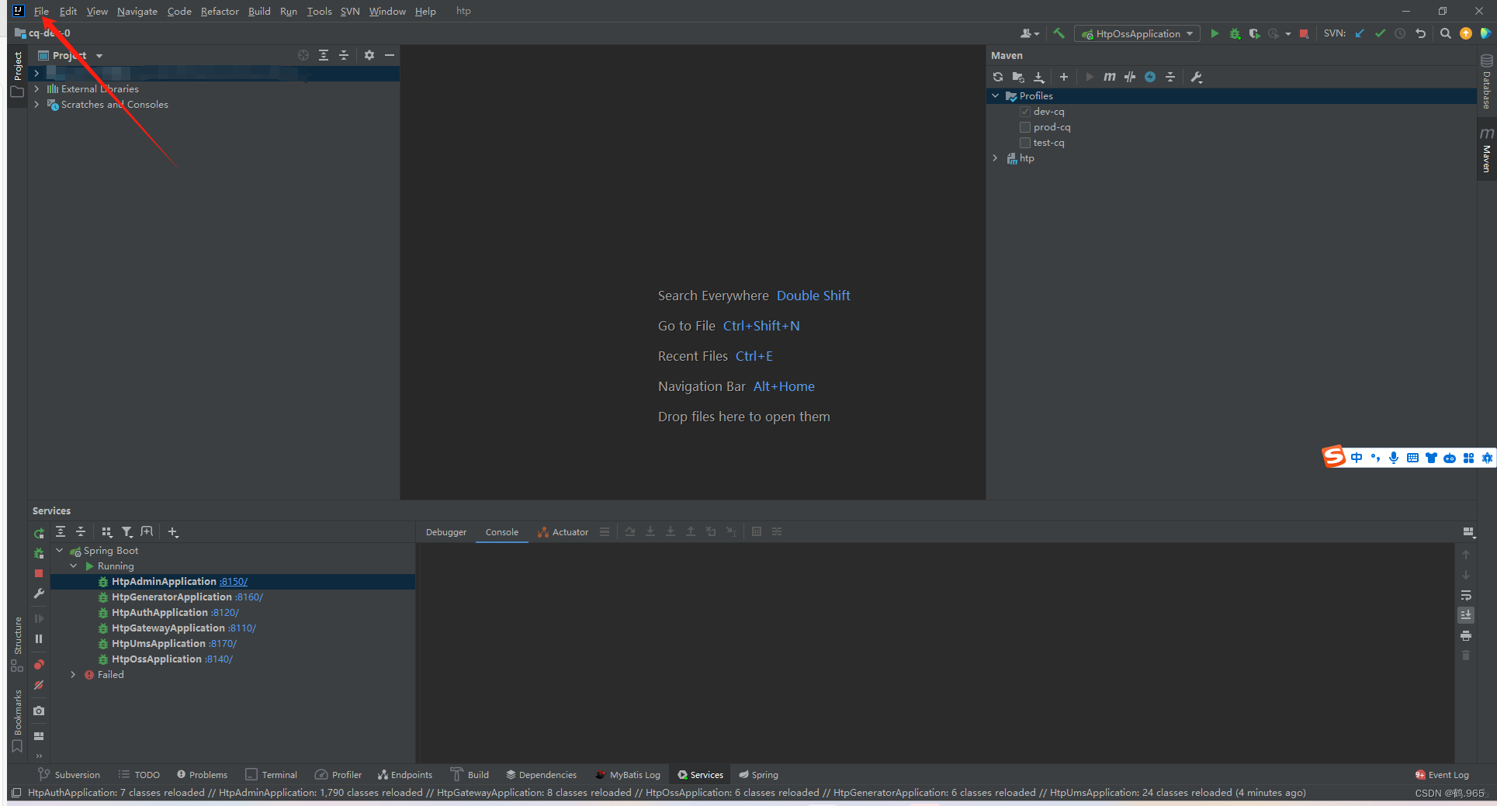Open the Navigate menu

(x=137, y=11)
